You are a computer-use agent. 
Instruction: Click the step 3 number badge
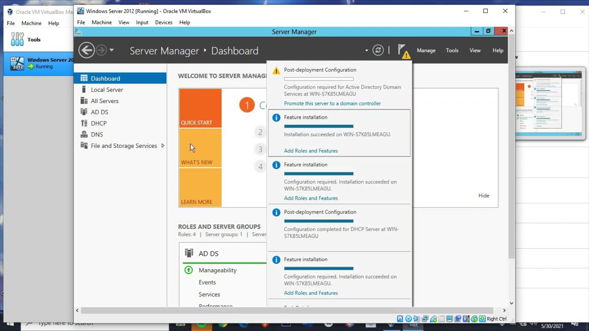[260, 149]
